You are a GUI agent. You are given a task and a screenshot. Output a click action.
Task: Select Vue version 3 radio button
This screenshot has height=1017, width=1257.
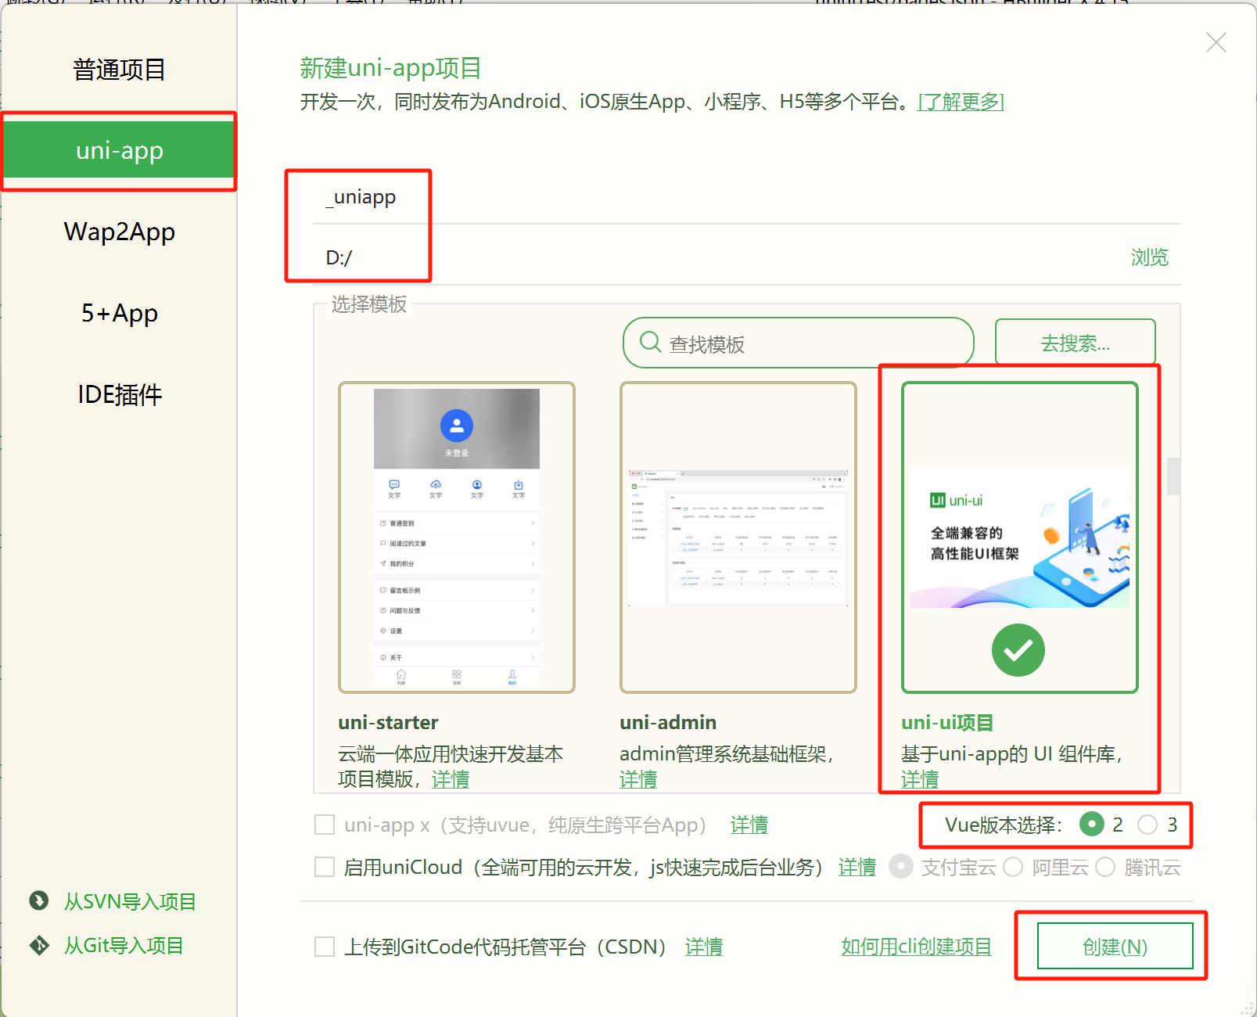[1147, 825]
